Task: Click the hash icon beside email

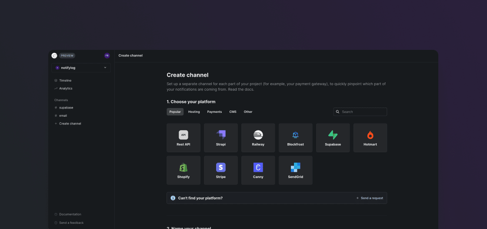Action: (56, 116)
